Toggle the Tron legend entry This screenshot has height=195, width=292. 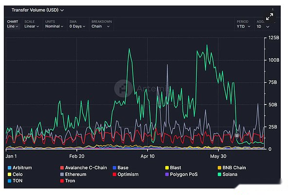point(68,181)
